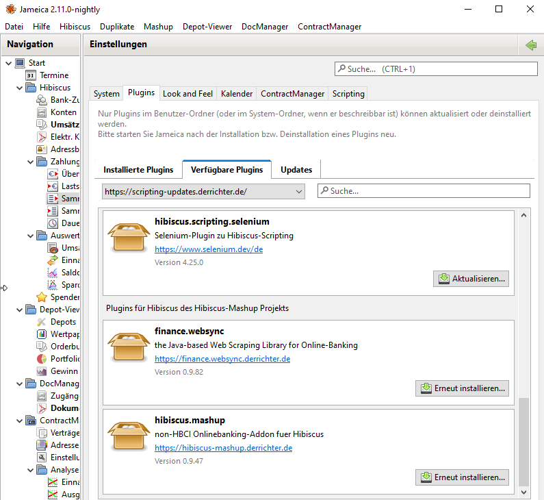Image resolution: width=544 pixels, height=500 pixels.
Task: Open the Überweisungen euro icon
Action: [x=53, y=174]
